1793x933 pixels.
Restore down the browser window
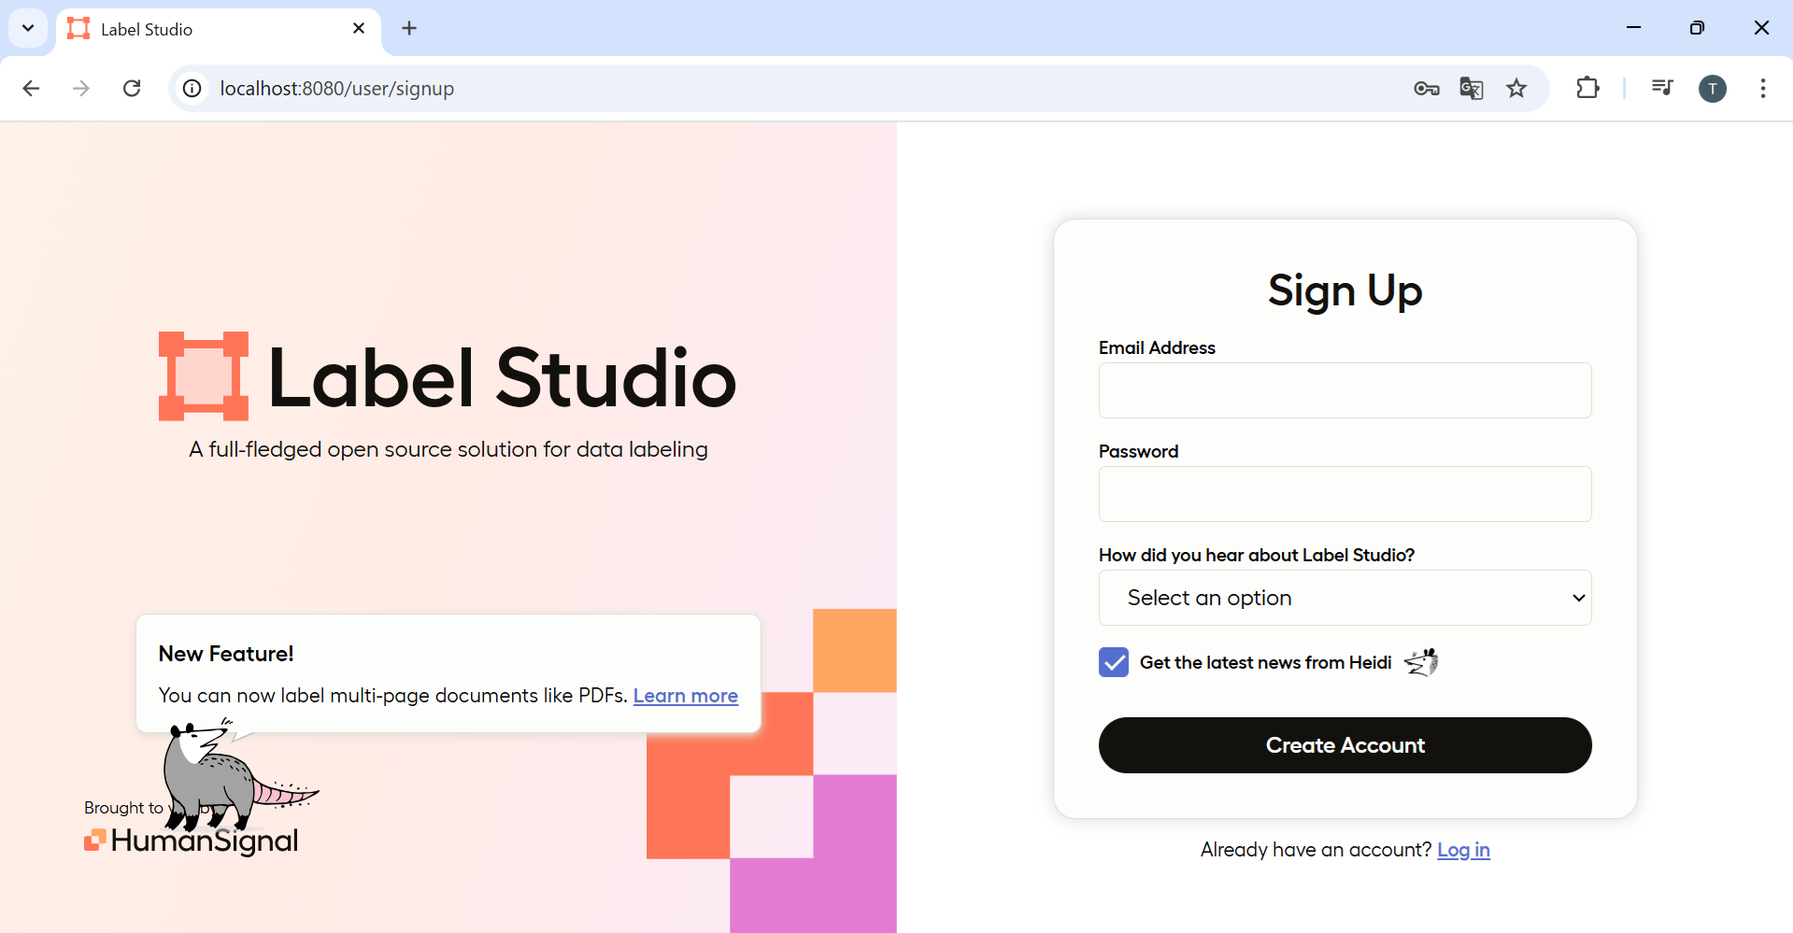(1698, 28)
